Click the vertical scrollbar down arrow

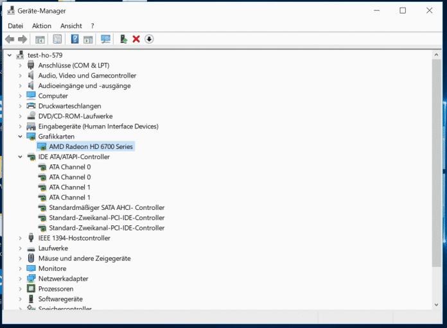click(437, 306)
